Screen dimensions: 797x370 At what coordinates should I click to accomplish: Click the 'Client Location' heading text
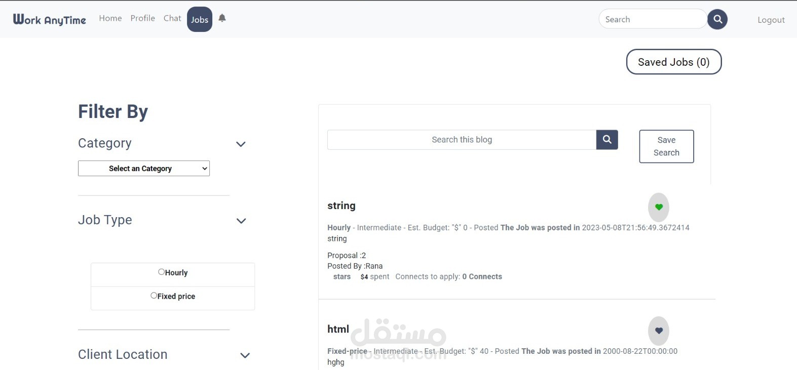click(123, 354)
